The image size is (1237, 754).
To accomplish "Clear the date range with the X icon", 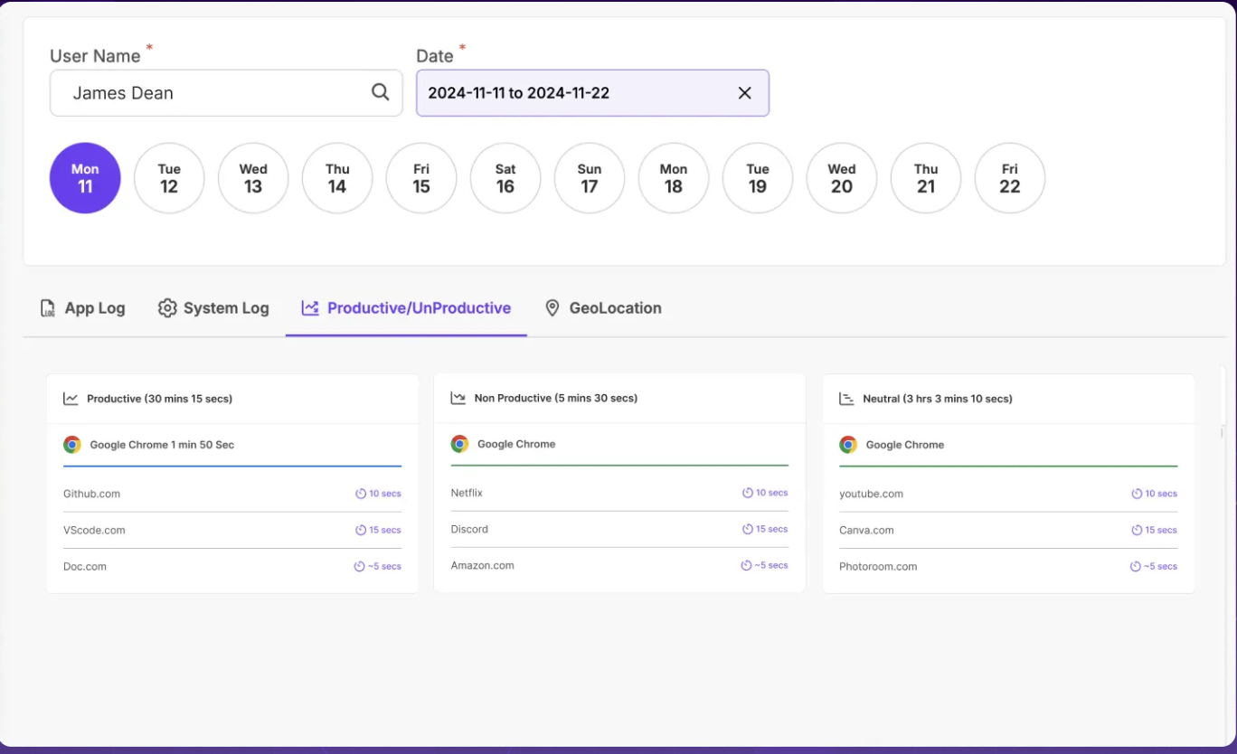I will (x=745, y=93).
